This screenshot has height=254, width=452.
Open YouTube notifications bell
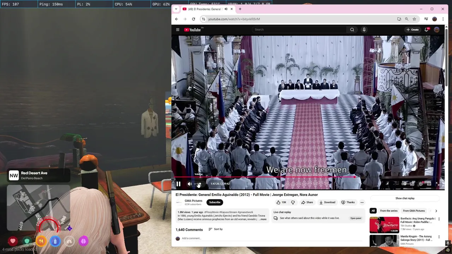click(427, 30)
